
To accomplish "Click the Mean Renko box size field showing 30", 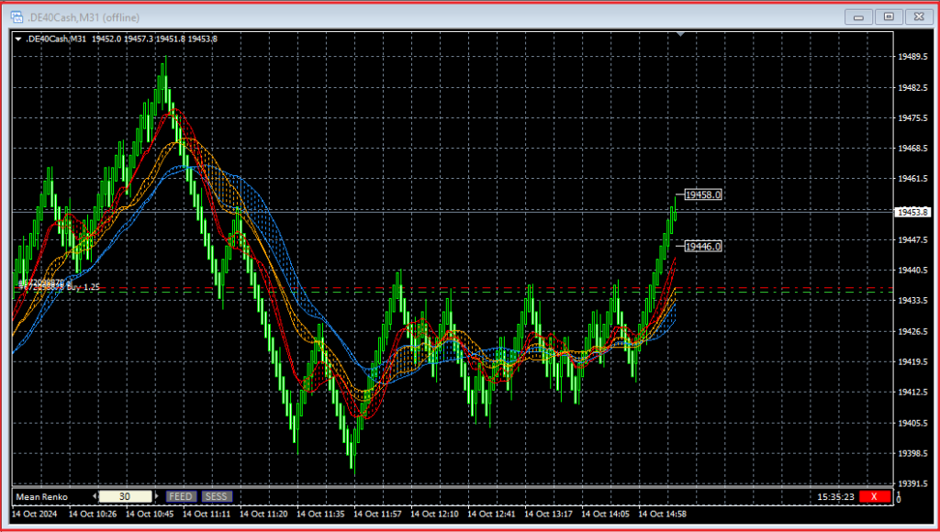I will coord(124,496).
